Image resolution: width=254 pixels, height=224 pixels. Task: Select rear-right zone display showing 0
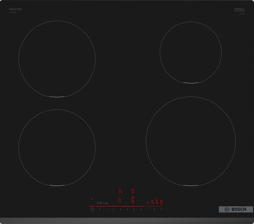tap(133, 191)
